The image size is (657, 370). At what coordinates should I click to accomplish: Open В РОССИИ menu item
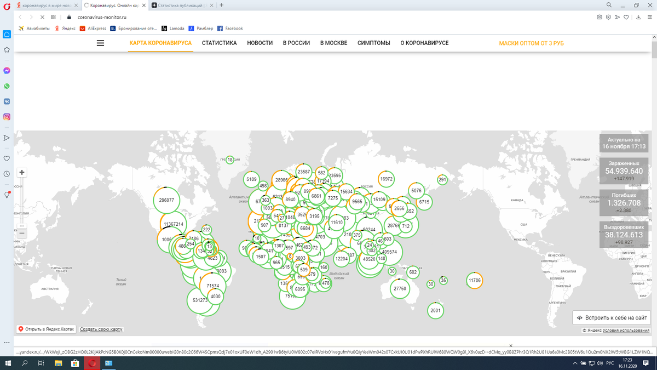296,43
